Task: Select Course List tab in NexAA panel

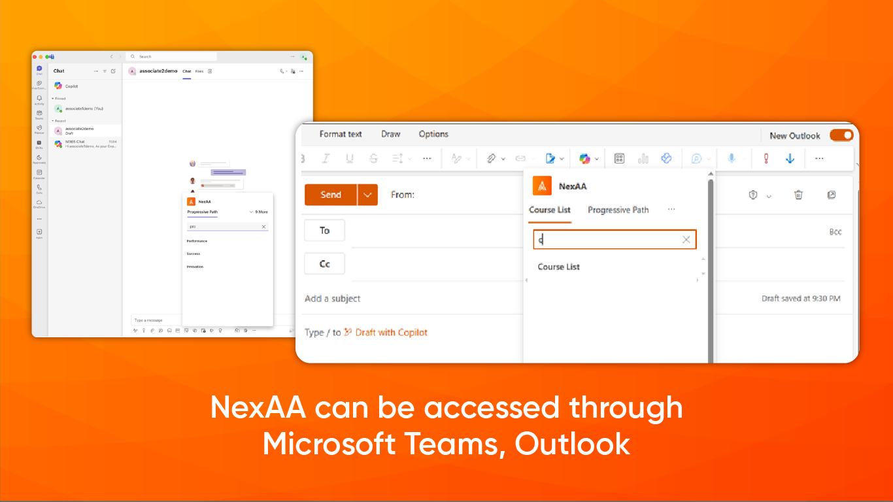Action: point(550,210)
